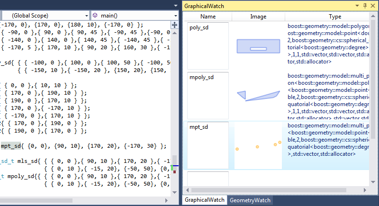Viewport: 379px width, 206px height.
Task: Click the code editor horizontal scrollbar thumb
Action: 36,200
